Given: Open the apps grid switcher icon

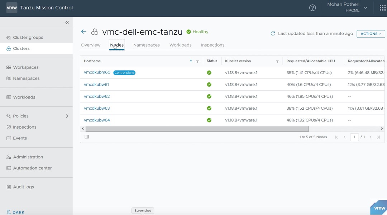Looking at the screenshot, I should click(x=383, y=8).
